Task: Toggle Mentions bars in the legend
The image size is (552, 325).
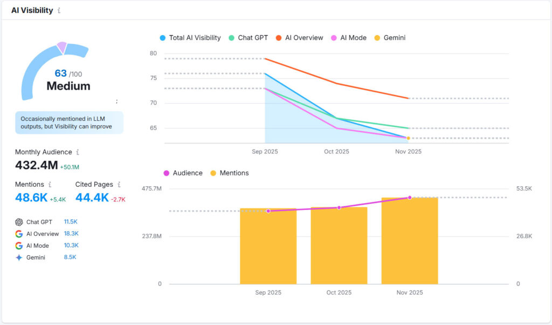Action: coord(230,173)
